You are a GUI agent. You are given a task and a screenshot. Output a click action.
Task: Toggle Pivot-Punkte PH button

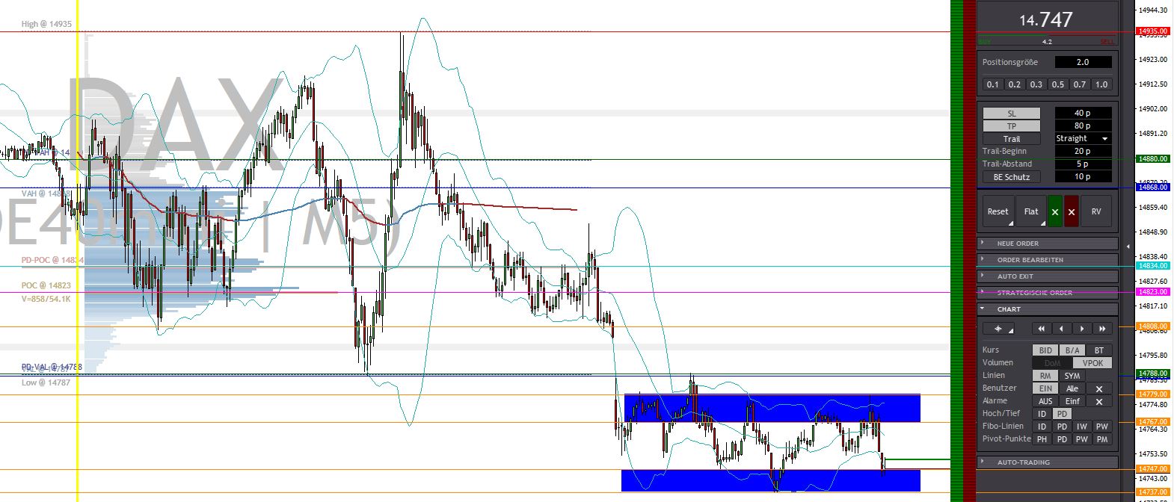[x=1042, y=439]
